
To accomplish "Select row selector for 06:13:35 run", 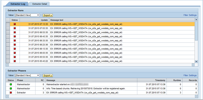I will coord(8,49).
